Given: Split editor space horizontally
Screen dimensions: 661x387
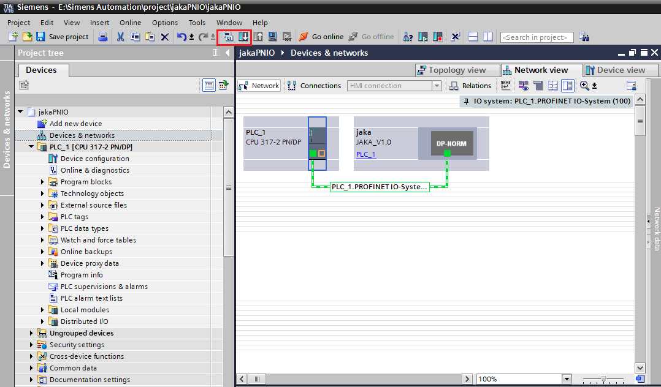Looking at the screenshot, I should [473, 37].
